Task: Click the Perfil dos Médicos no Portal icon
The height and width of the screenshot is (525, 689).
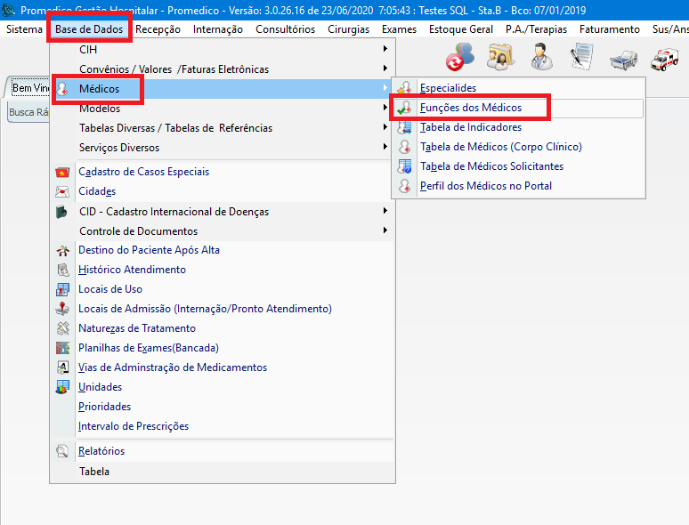Action: (404, 186)
